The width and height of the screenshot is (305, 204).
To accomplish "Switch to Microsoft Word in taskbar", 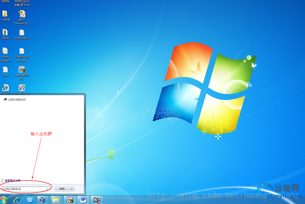I will tap(83, 200).
